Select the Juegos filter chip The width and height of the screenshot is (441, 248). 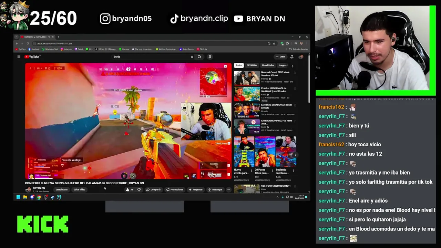coord(283,65)
